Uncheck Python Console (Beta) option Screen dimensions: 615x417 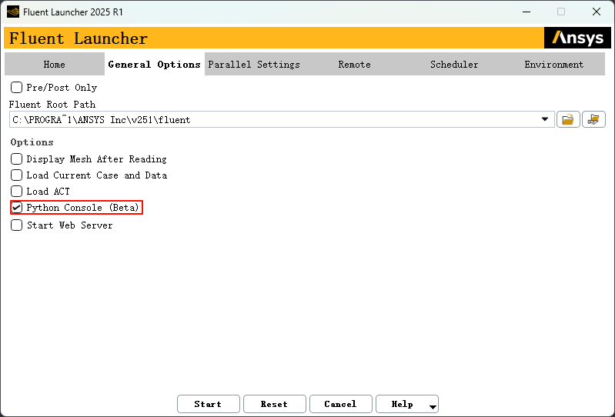[x=16, y=207]
